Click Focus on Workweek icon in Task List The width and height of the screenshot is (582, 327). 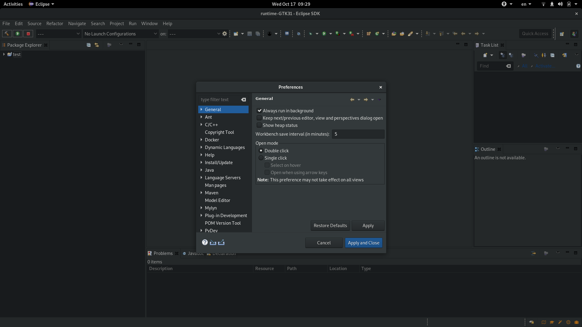coord(523,55)
